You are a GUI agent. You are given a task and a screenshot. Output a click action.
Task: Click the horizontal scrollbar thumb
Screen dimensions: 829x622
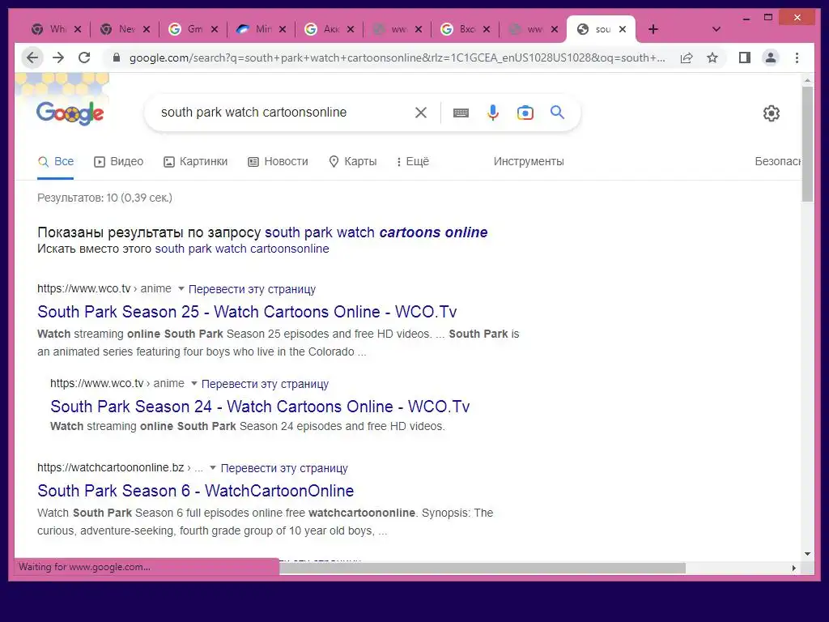[483, 568]
